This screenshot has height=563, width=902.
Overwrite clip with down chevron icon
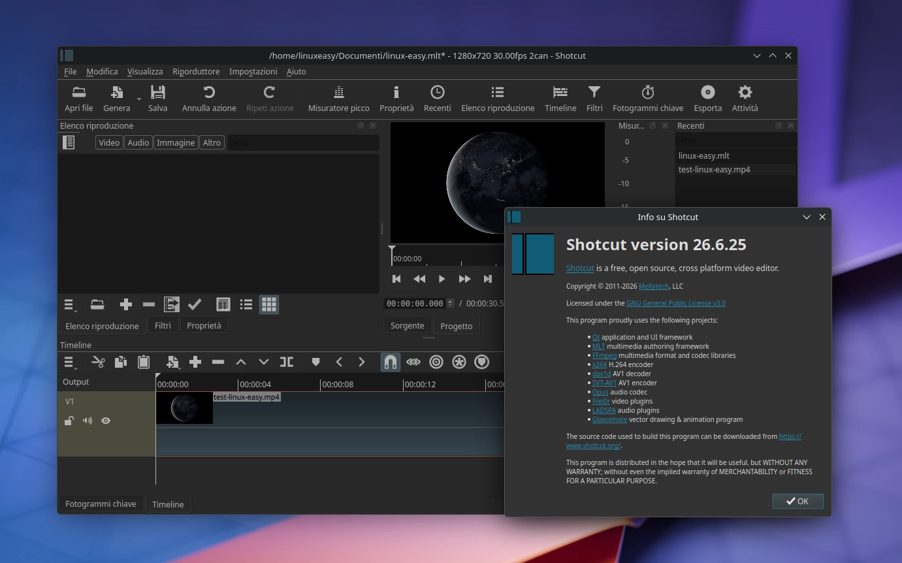[x=264, y=362]
